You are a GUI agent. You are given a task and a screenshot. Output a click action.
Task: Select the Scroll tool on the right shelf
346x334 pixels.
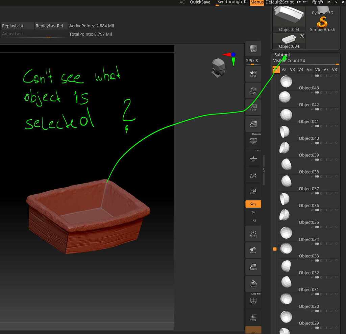pyautogui.click(x=253, y=73)
